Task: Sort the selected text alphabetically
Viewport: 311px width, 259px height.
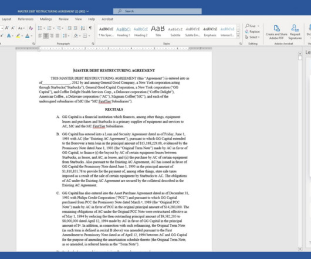Action: point(83,28)
